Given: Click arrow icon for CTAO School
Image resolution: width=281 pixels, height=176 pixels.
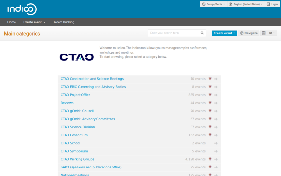Looking at the screenshot, I should pos(216,143).
